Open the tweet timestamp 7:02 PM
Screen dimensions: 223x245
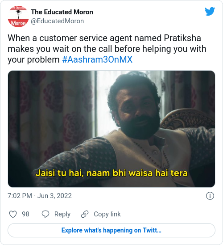(20, 196)
